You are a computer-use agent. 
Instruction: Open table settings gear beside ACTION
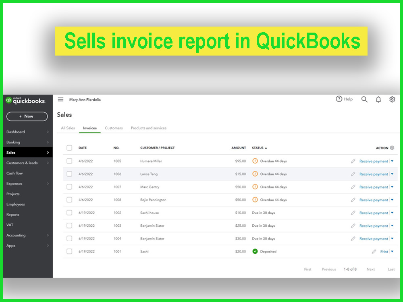pyautogui.click(x=392, y=148)
